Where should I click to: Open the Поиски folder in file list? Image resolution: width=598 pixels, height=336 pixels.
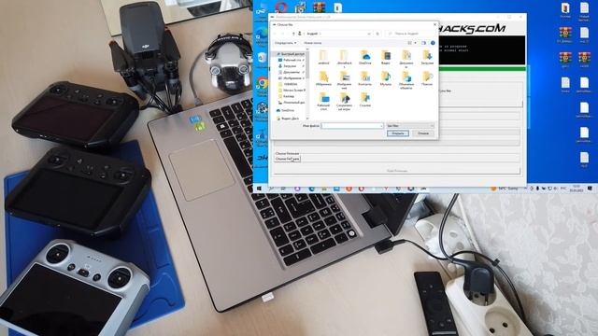[427, 78]
